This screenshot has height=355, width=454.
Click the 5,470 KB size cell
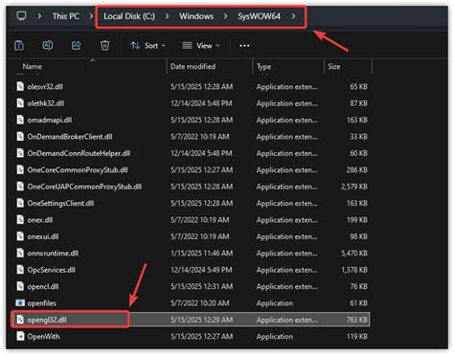point(354,254)
